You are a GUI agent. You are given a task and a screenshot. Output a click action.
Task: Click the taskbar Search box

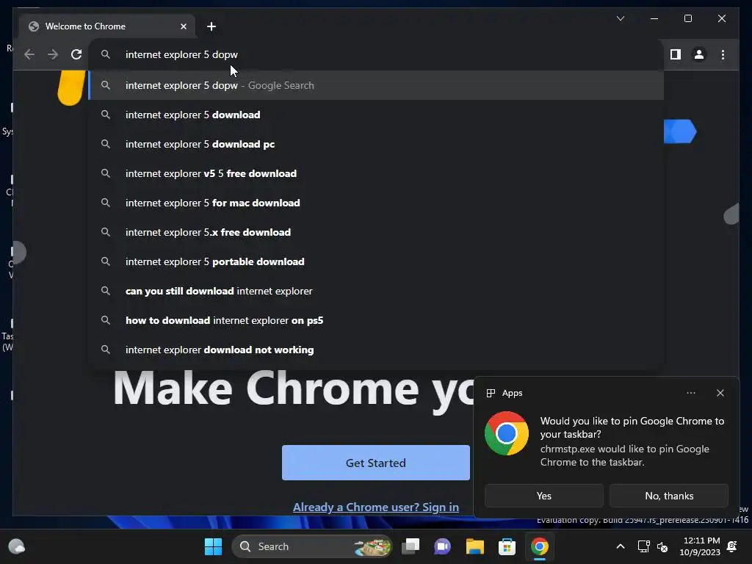click(311, 546)
